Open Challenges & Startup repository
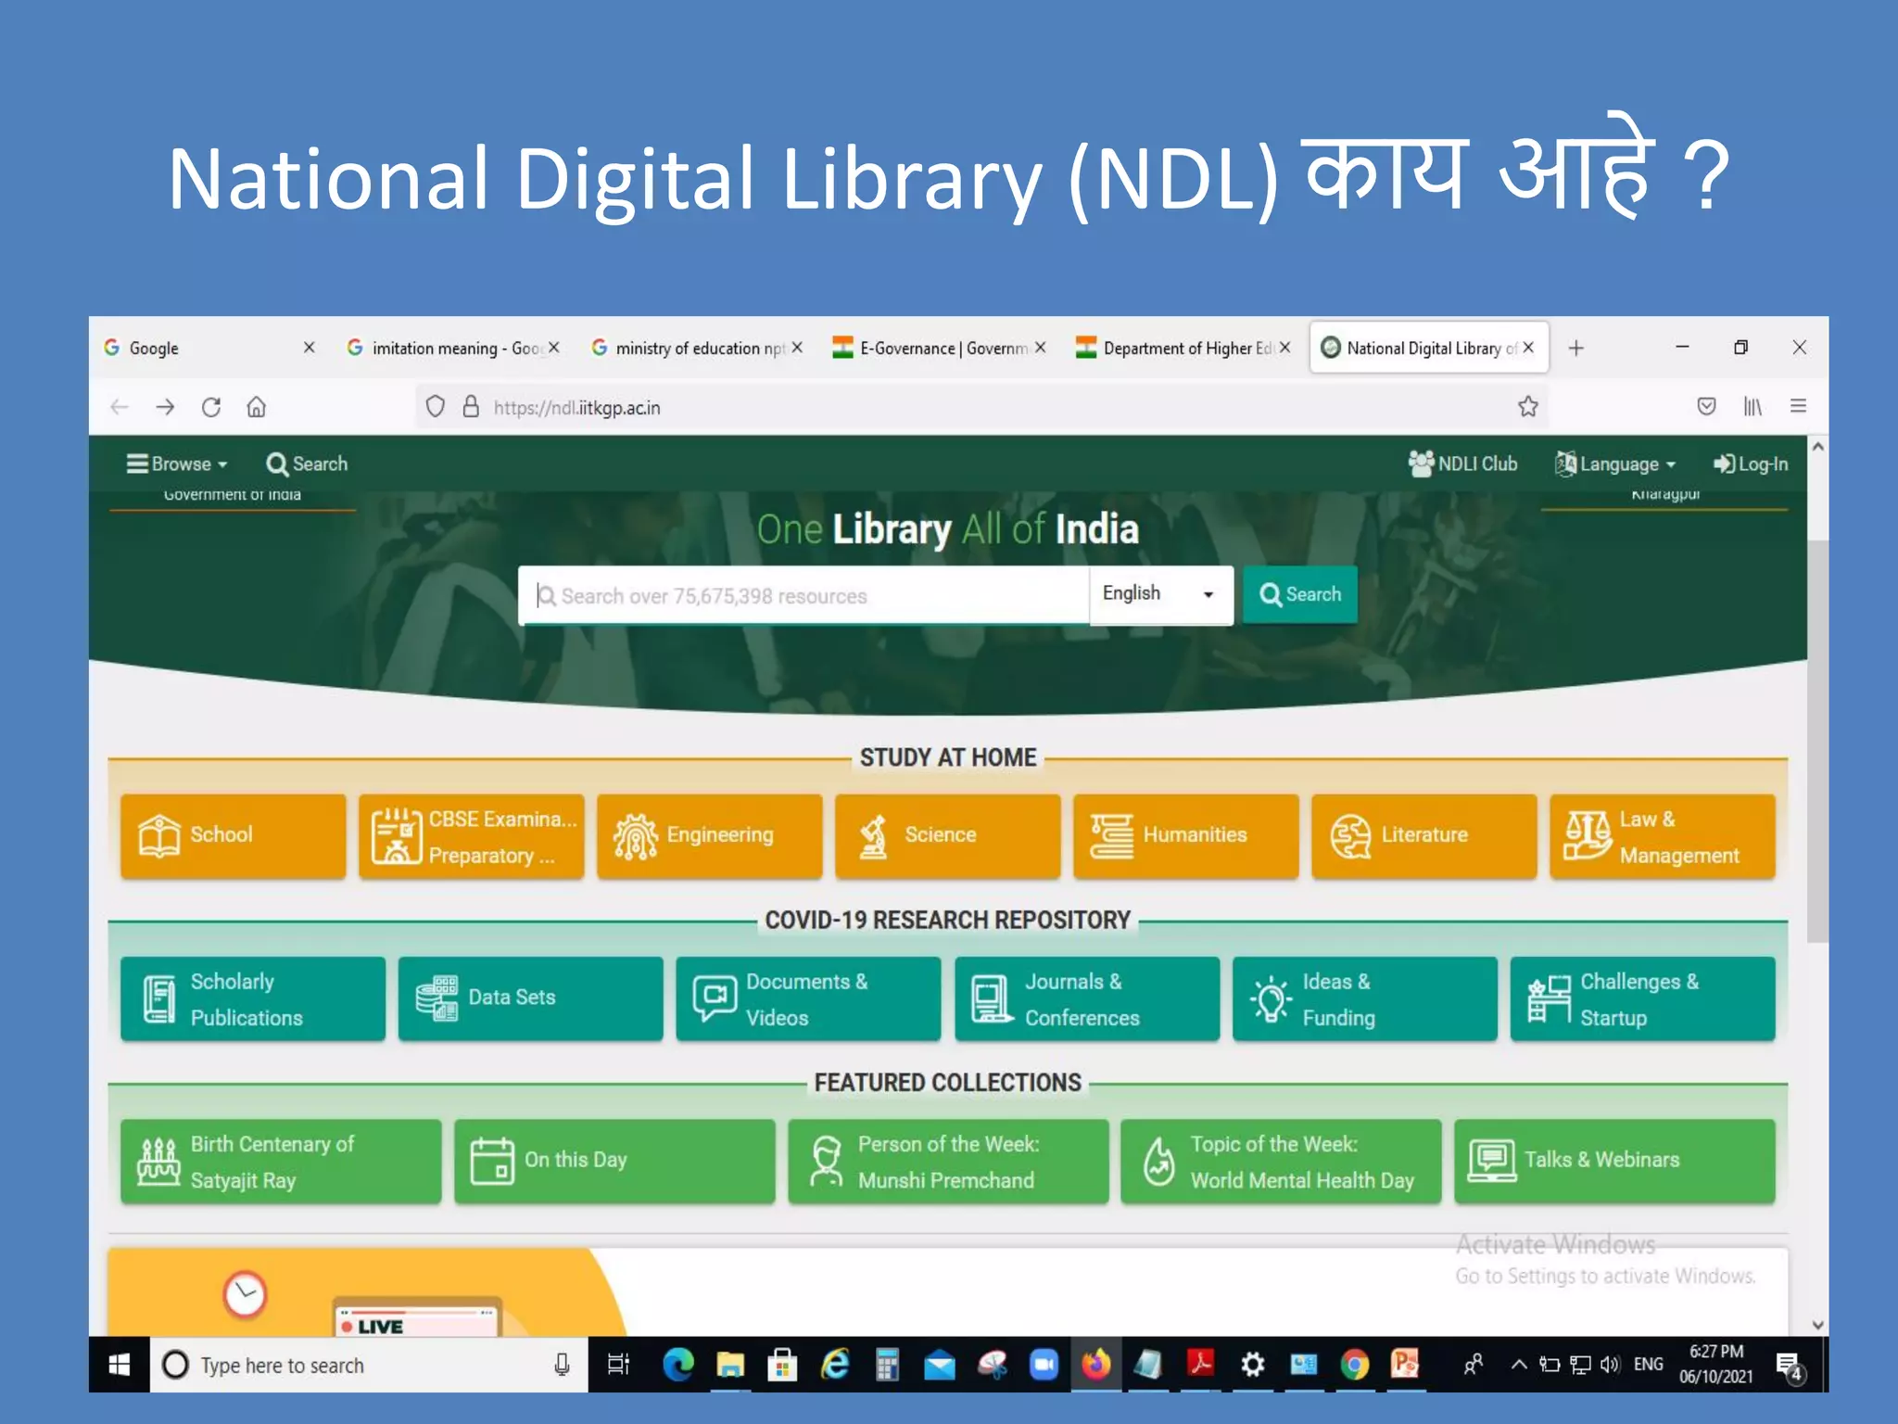The image size is (1898, 1424). [1643, 998]
